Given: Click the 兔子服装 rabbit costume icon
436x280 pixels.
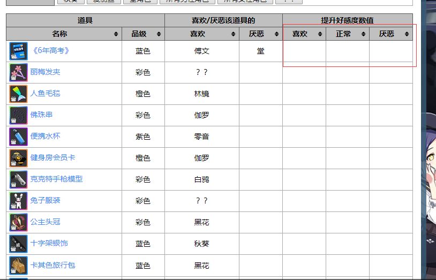Looking at the screenshot, I should [18, 201].
